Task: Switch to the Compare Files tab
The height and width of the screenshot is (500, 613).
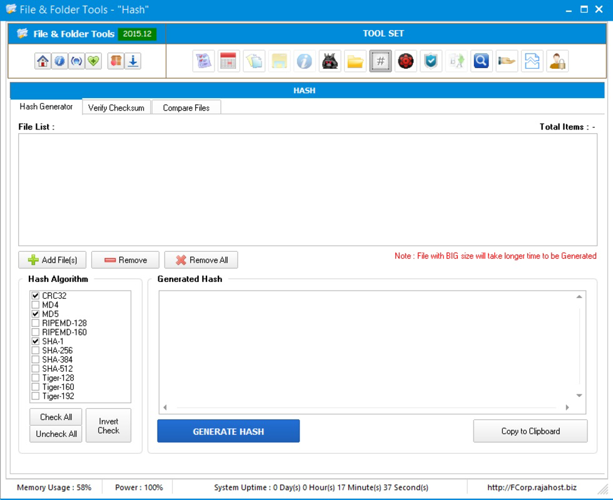Action: (x=186, y=107)
